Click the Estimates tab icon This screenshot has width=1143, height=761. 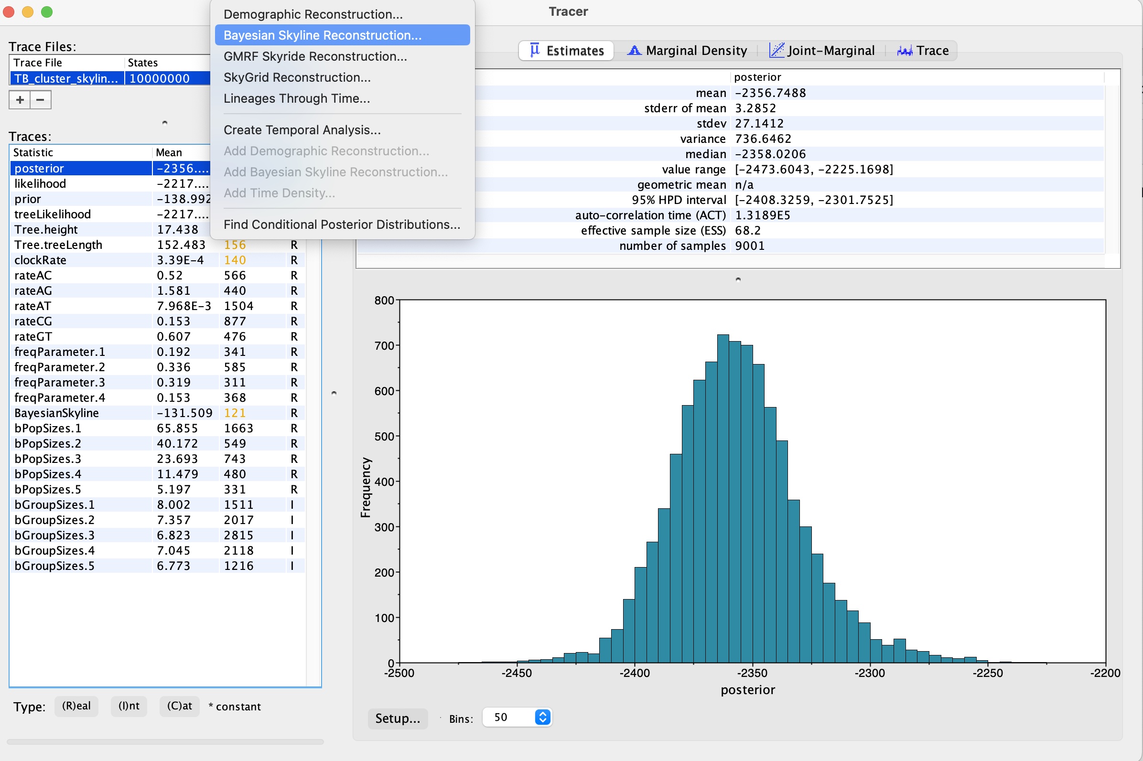click(534, 50)
